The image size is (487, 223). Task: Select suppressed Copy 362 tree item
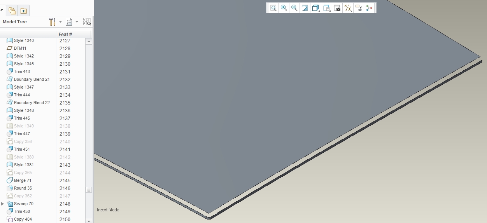pos(23,196)
